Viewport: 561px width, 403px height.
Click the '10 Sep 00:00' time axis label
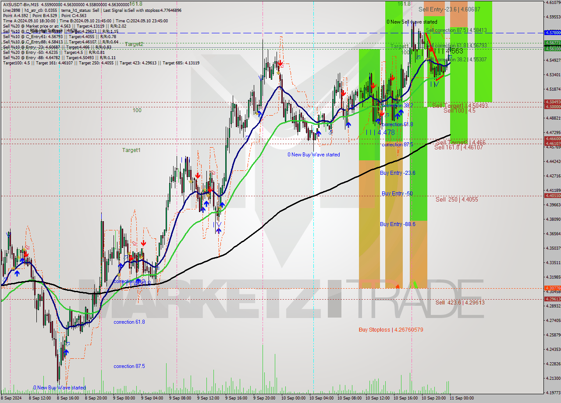[293, 398]
